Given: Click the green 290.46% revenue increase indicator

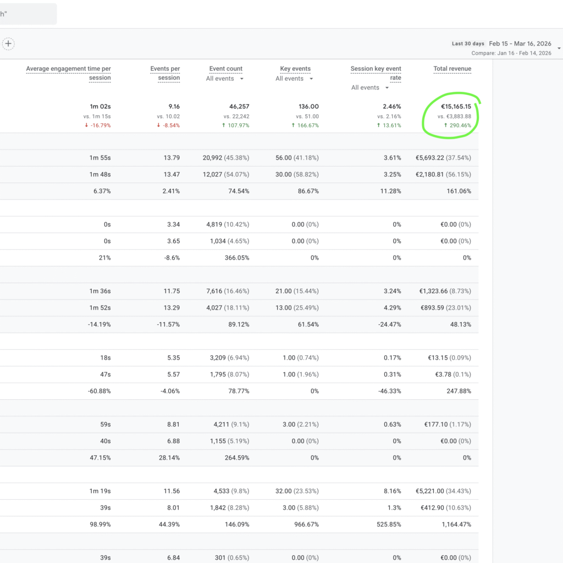Looking at the screenshot, I should (x=457, y=125).
